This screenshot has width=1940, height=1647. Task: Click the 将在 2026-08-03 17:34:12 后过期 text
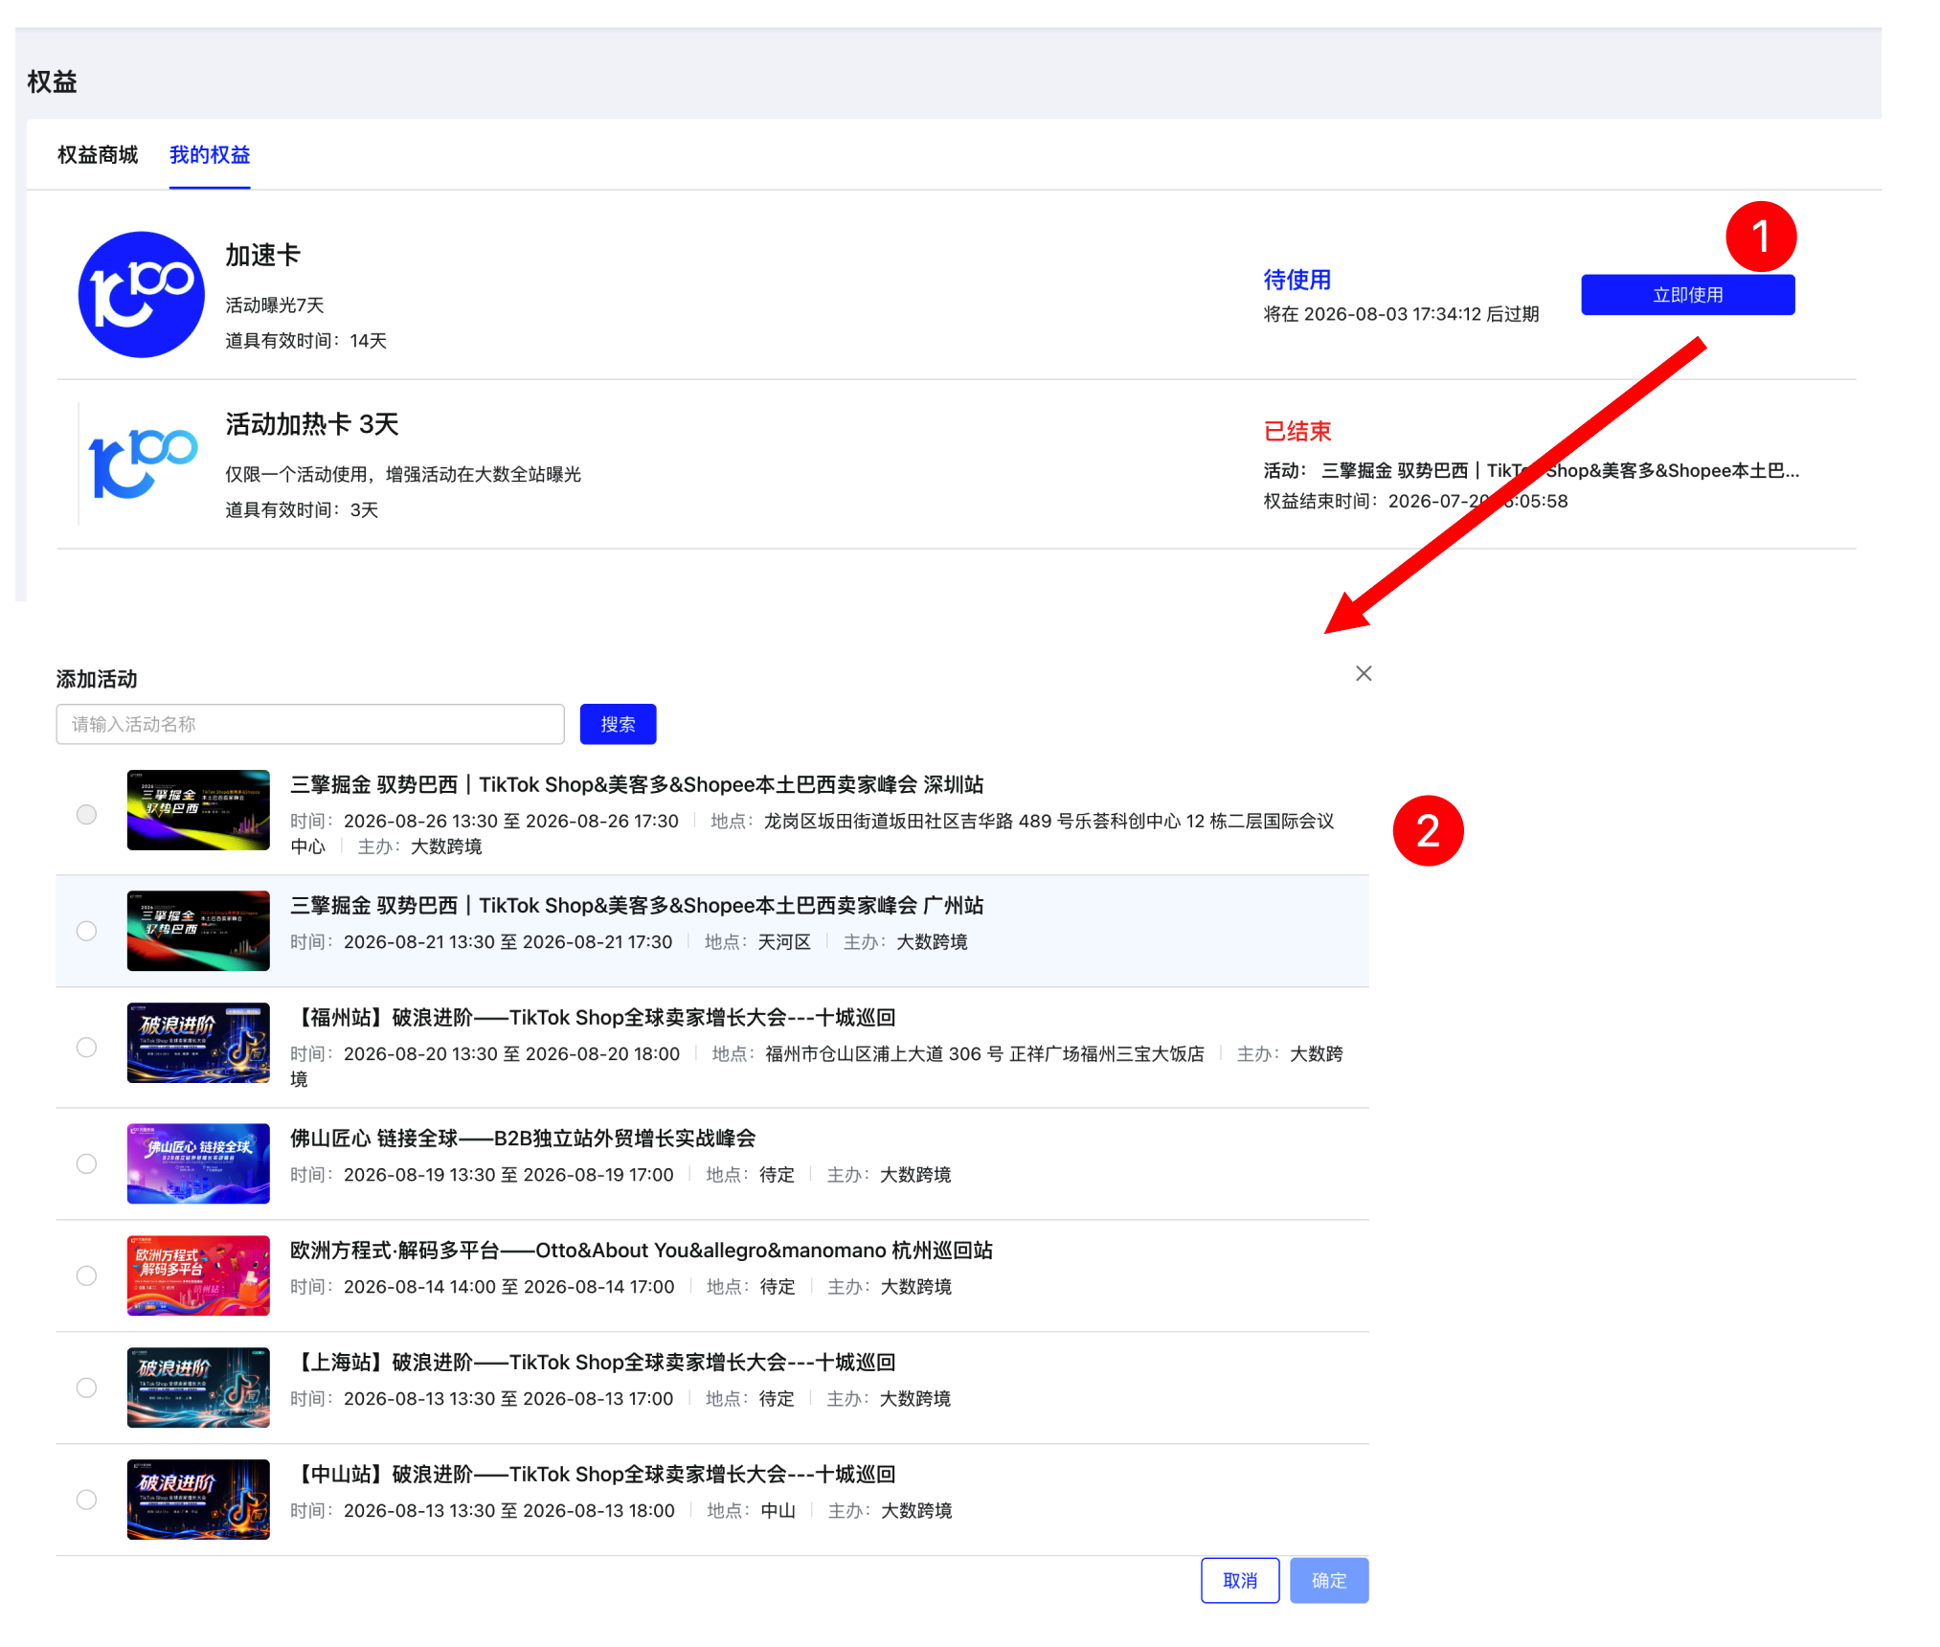point(1401,314)
